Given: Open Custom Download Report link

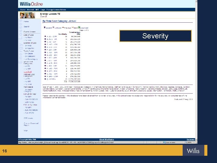Looking at the screenshot, I should coord(31,124).
